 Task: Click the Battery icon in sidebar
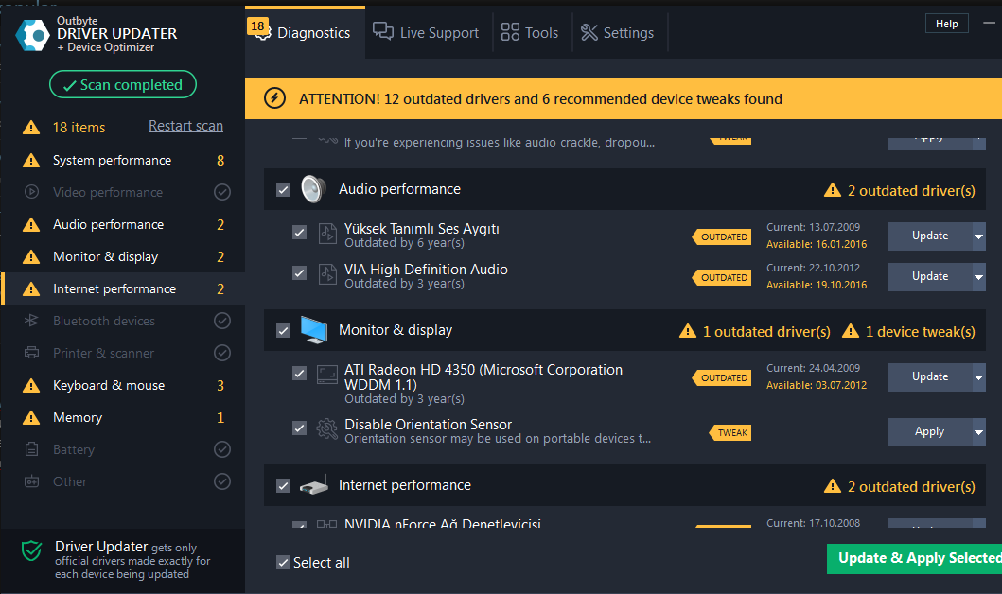pyautogui.click(x=31, y=449)
